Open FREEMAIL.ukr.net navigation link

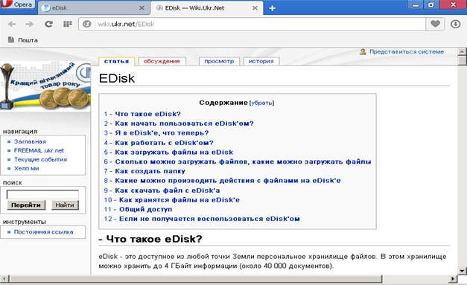tap(39, 150)
